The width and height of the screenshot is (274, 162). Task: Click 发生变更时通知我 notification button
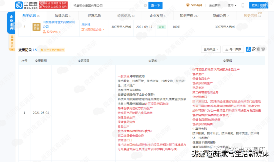(53, 50)
